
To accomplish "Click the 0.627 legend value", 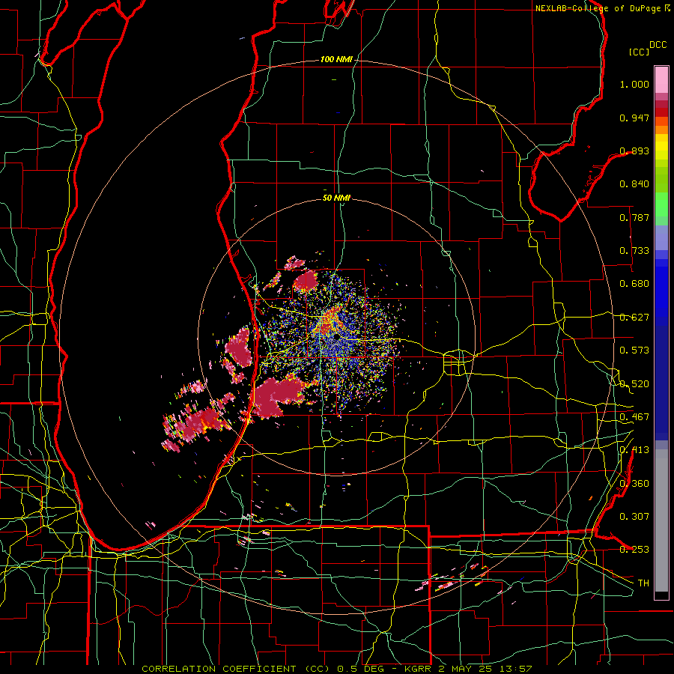I will pyautogui.click(x=634, y=318).
